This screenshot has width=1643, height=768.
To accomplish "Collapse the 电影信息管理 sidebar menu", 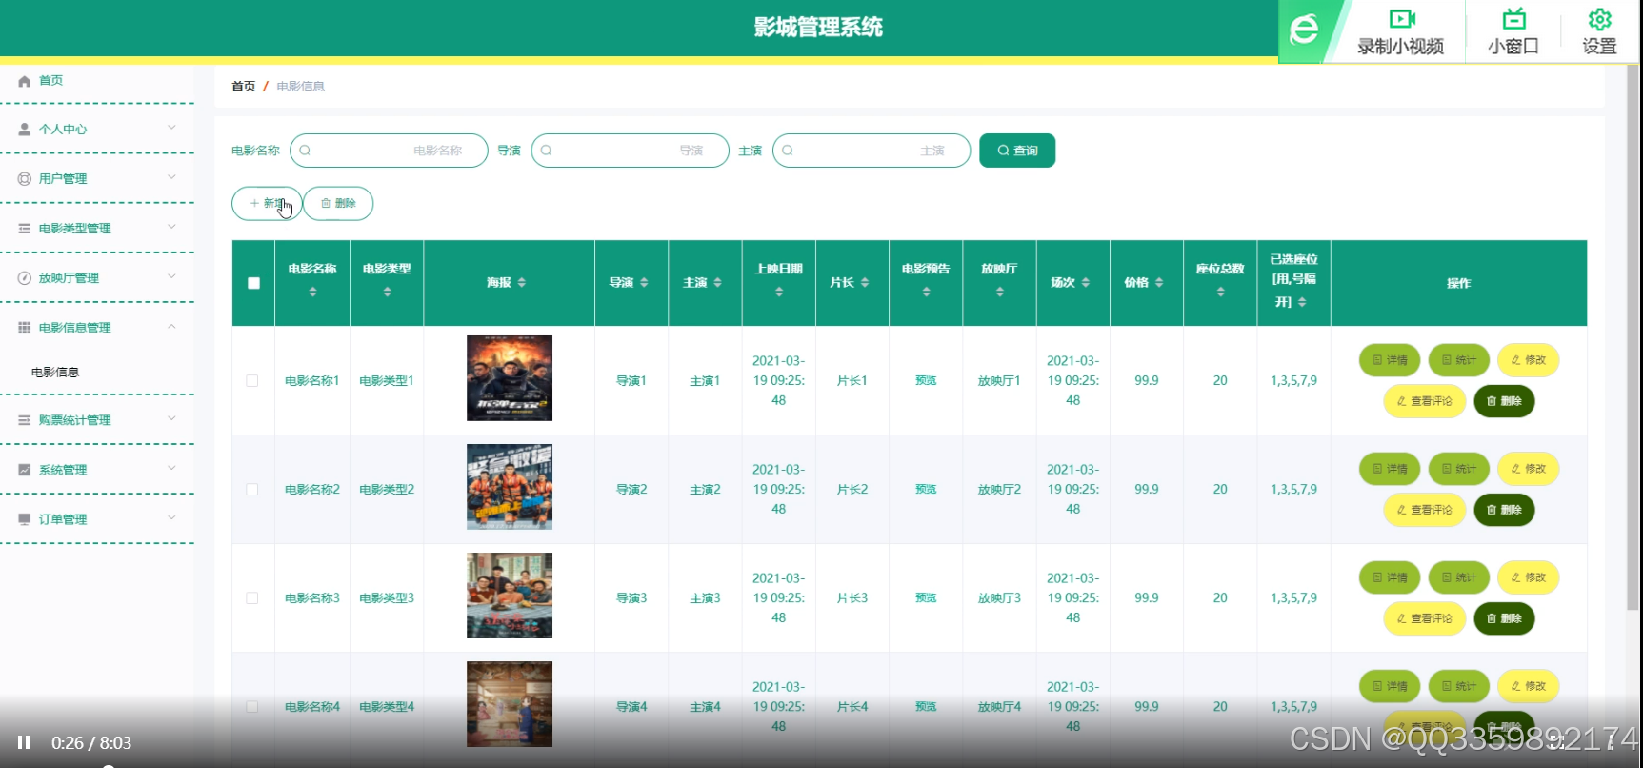I will tap(97, 327).
